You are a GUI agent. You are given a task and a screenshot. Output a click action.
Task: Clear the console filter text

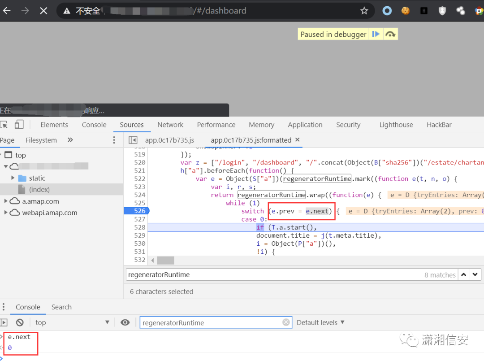[286, 322]
